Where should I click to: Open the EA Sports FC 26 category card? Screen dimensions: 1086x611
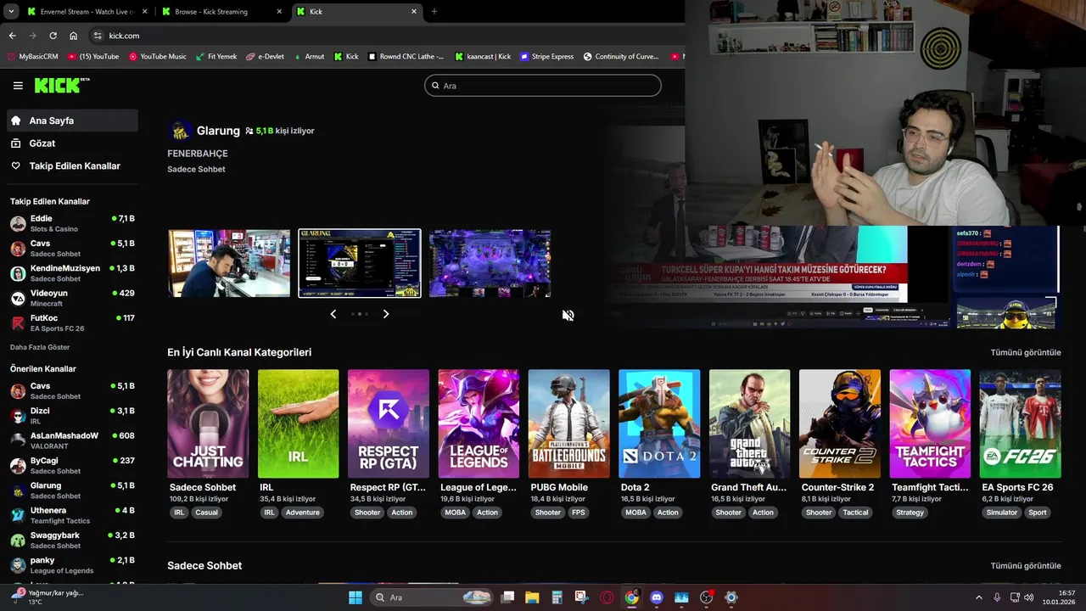click(1021, 423)
